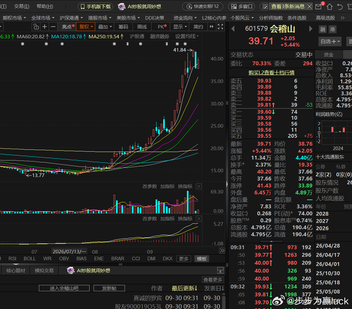Screen dimensions: 352x309
Task: Open AI炒股就用妙想 robot in top bar
Action: click(x=139, y=7)
